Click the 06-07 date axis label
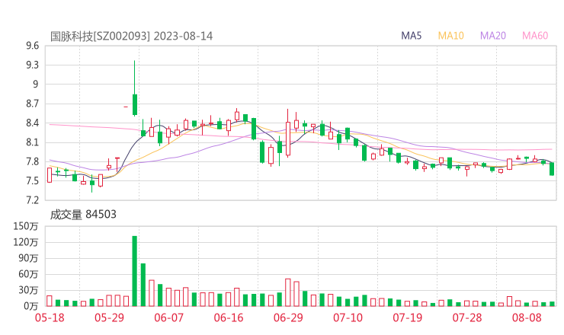Image resolution: width=564 pixels, height=335 pixels. click(168, 317)
